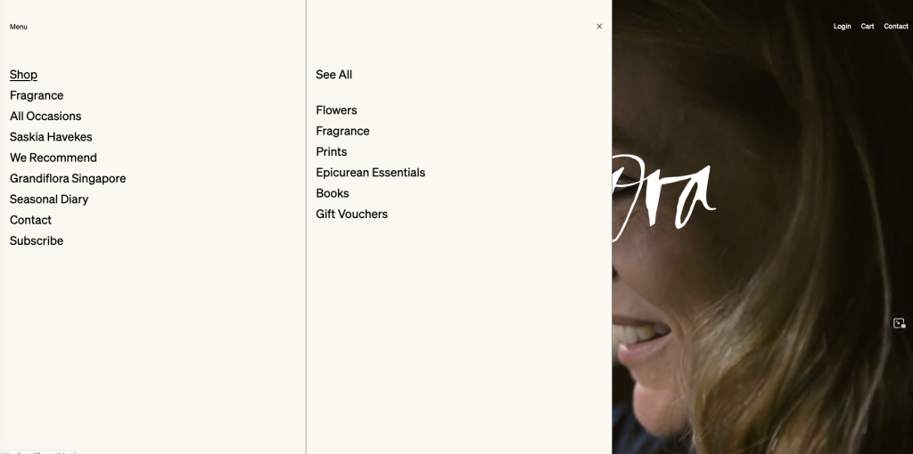Open All Occasions menu entry

point(45,117)
